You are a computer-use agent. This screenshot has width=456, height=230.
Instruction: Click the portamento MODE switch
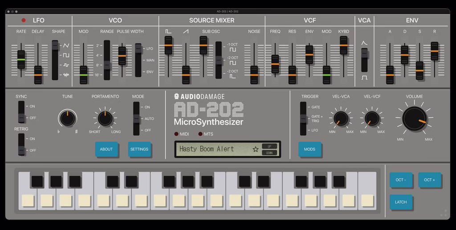pyautogui.click(x=136, y=119)
